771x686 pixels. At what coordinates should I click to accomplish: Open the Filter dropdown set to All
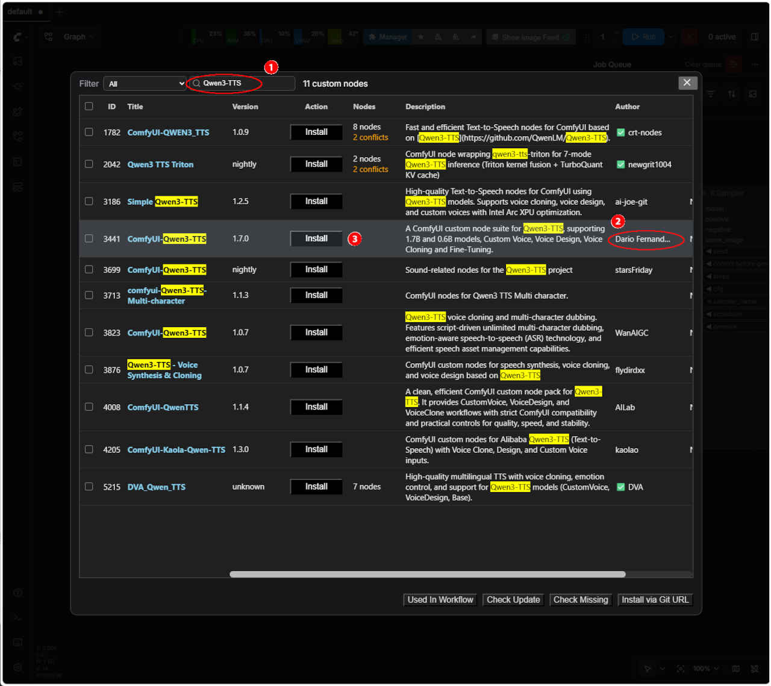(145, 84)
